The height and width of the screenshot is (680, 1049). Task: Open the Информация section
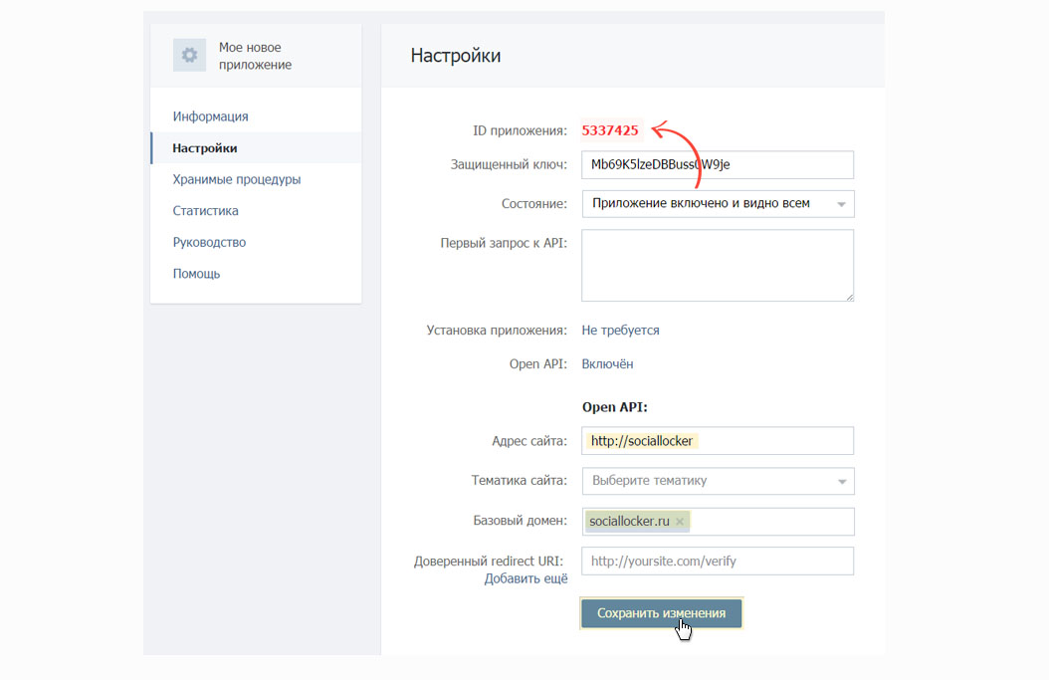pyautogui.click(x=210, y=116)
